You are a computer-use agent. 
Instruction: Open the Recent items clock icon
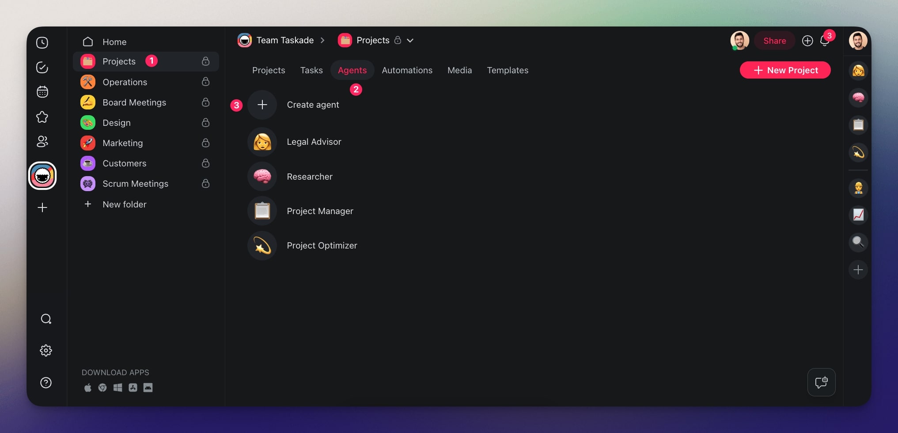(x=42, y=42)
